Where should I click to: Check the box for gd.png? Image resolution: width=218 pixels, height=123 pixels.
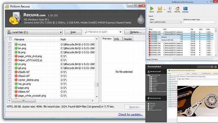pos(10,67)
